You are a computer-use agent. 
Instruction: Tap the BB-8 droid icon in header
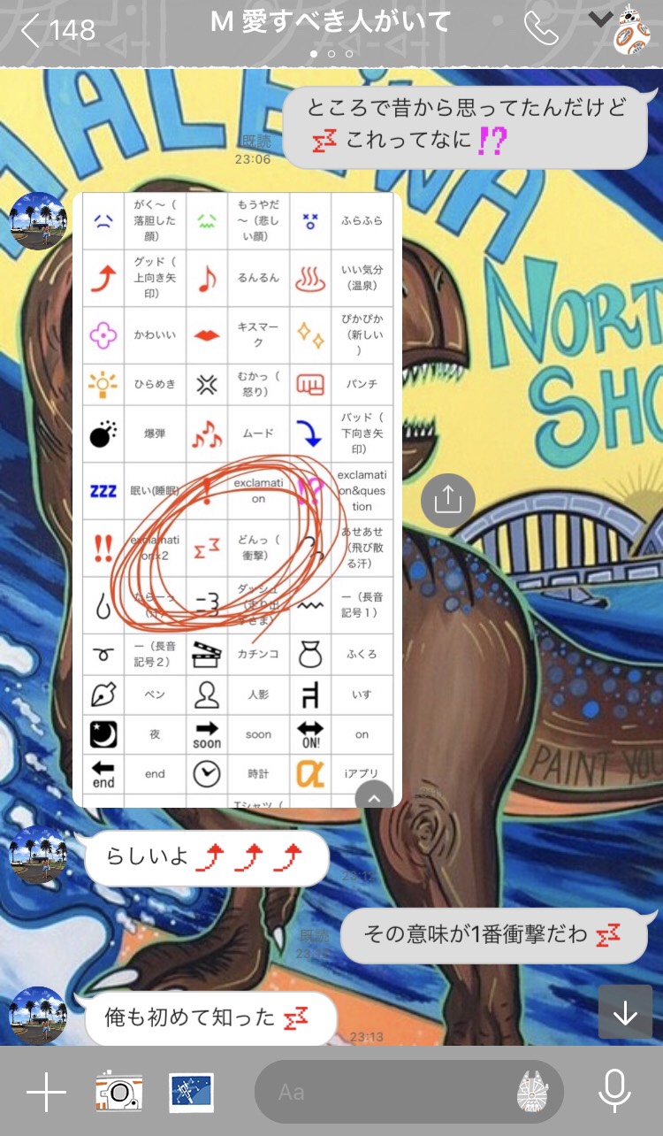point(631,29)
